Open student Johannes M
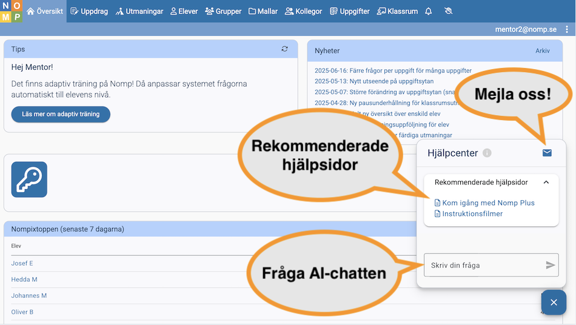The image size is (576, 325). point(29,296)
